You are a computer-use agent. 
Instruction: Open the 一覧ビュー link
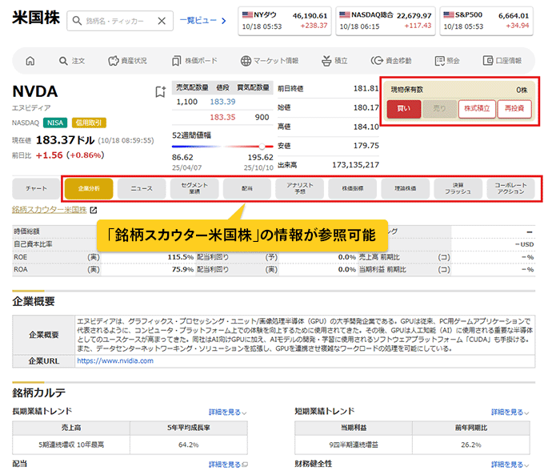(202, 22)
